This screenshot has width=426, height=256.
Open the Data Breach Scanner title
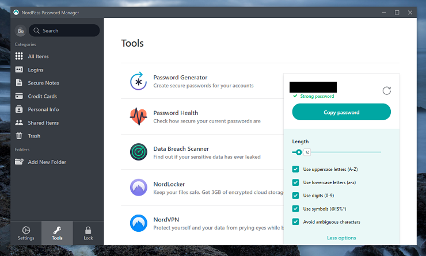(x=181, y=149)
